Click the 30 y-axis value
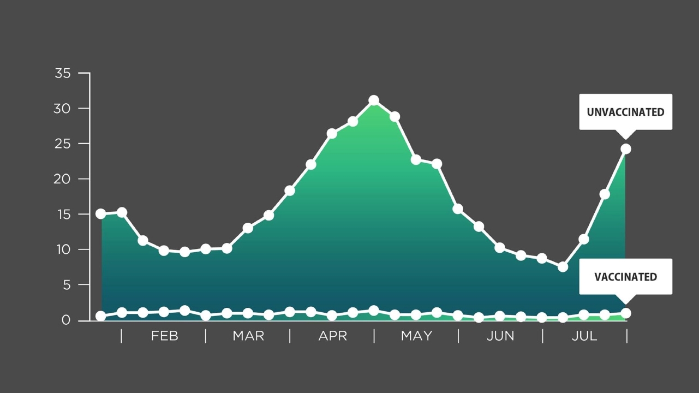Viewport: 699px width, 393px height. (63, 109)
